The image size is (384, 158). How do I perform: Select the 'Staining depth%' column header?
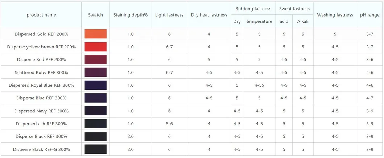(x=131, y=15)
